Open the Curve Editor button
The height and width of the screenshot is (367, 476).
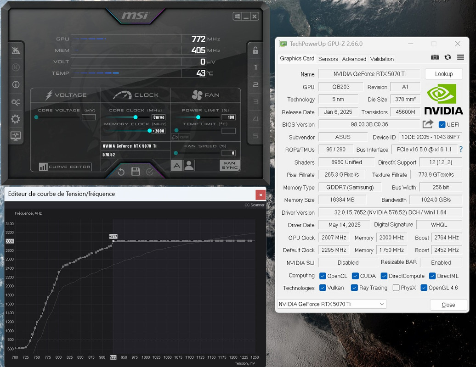(65, 167)
